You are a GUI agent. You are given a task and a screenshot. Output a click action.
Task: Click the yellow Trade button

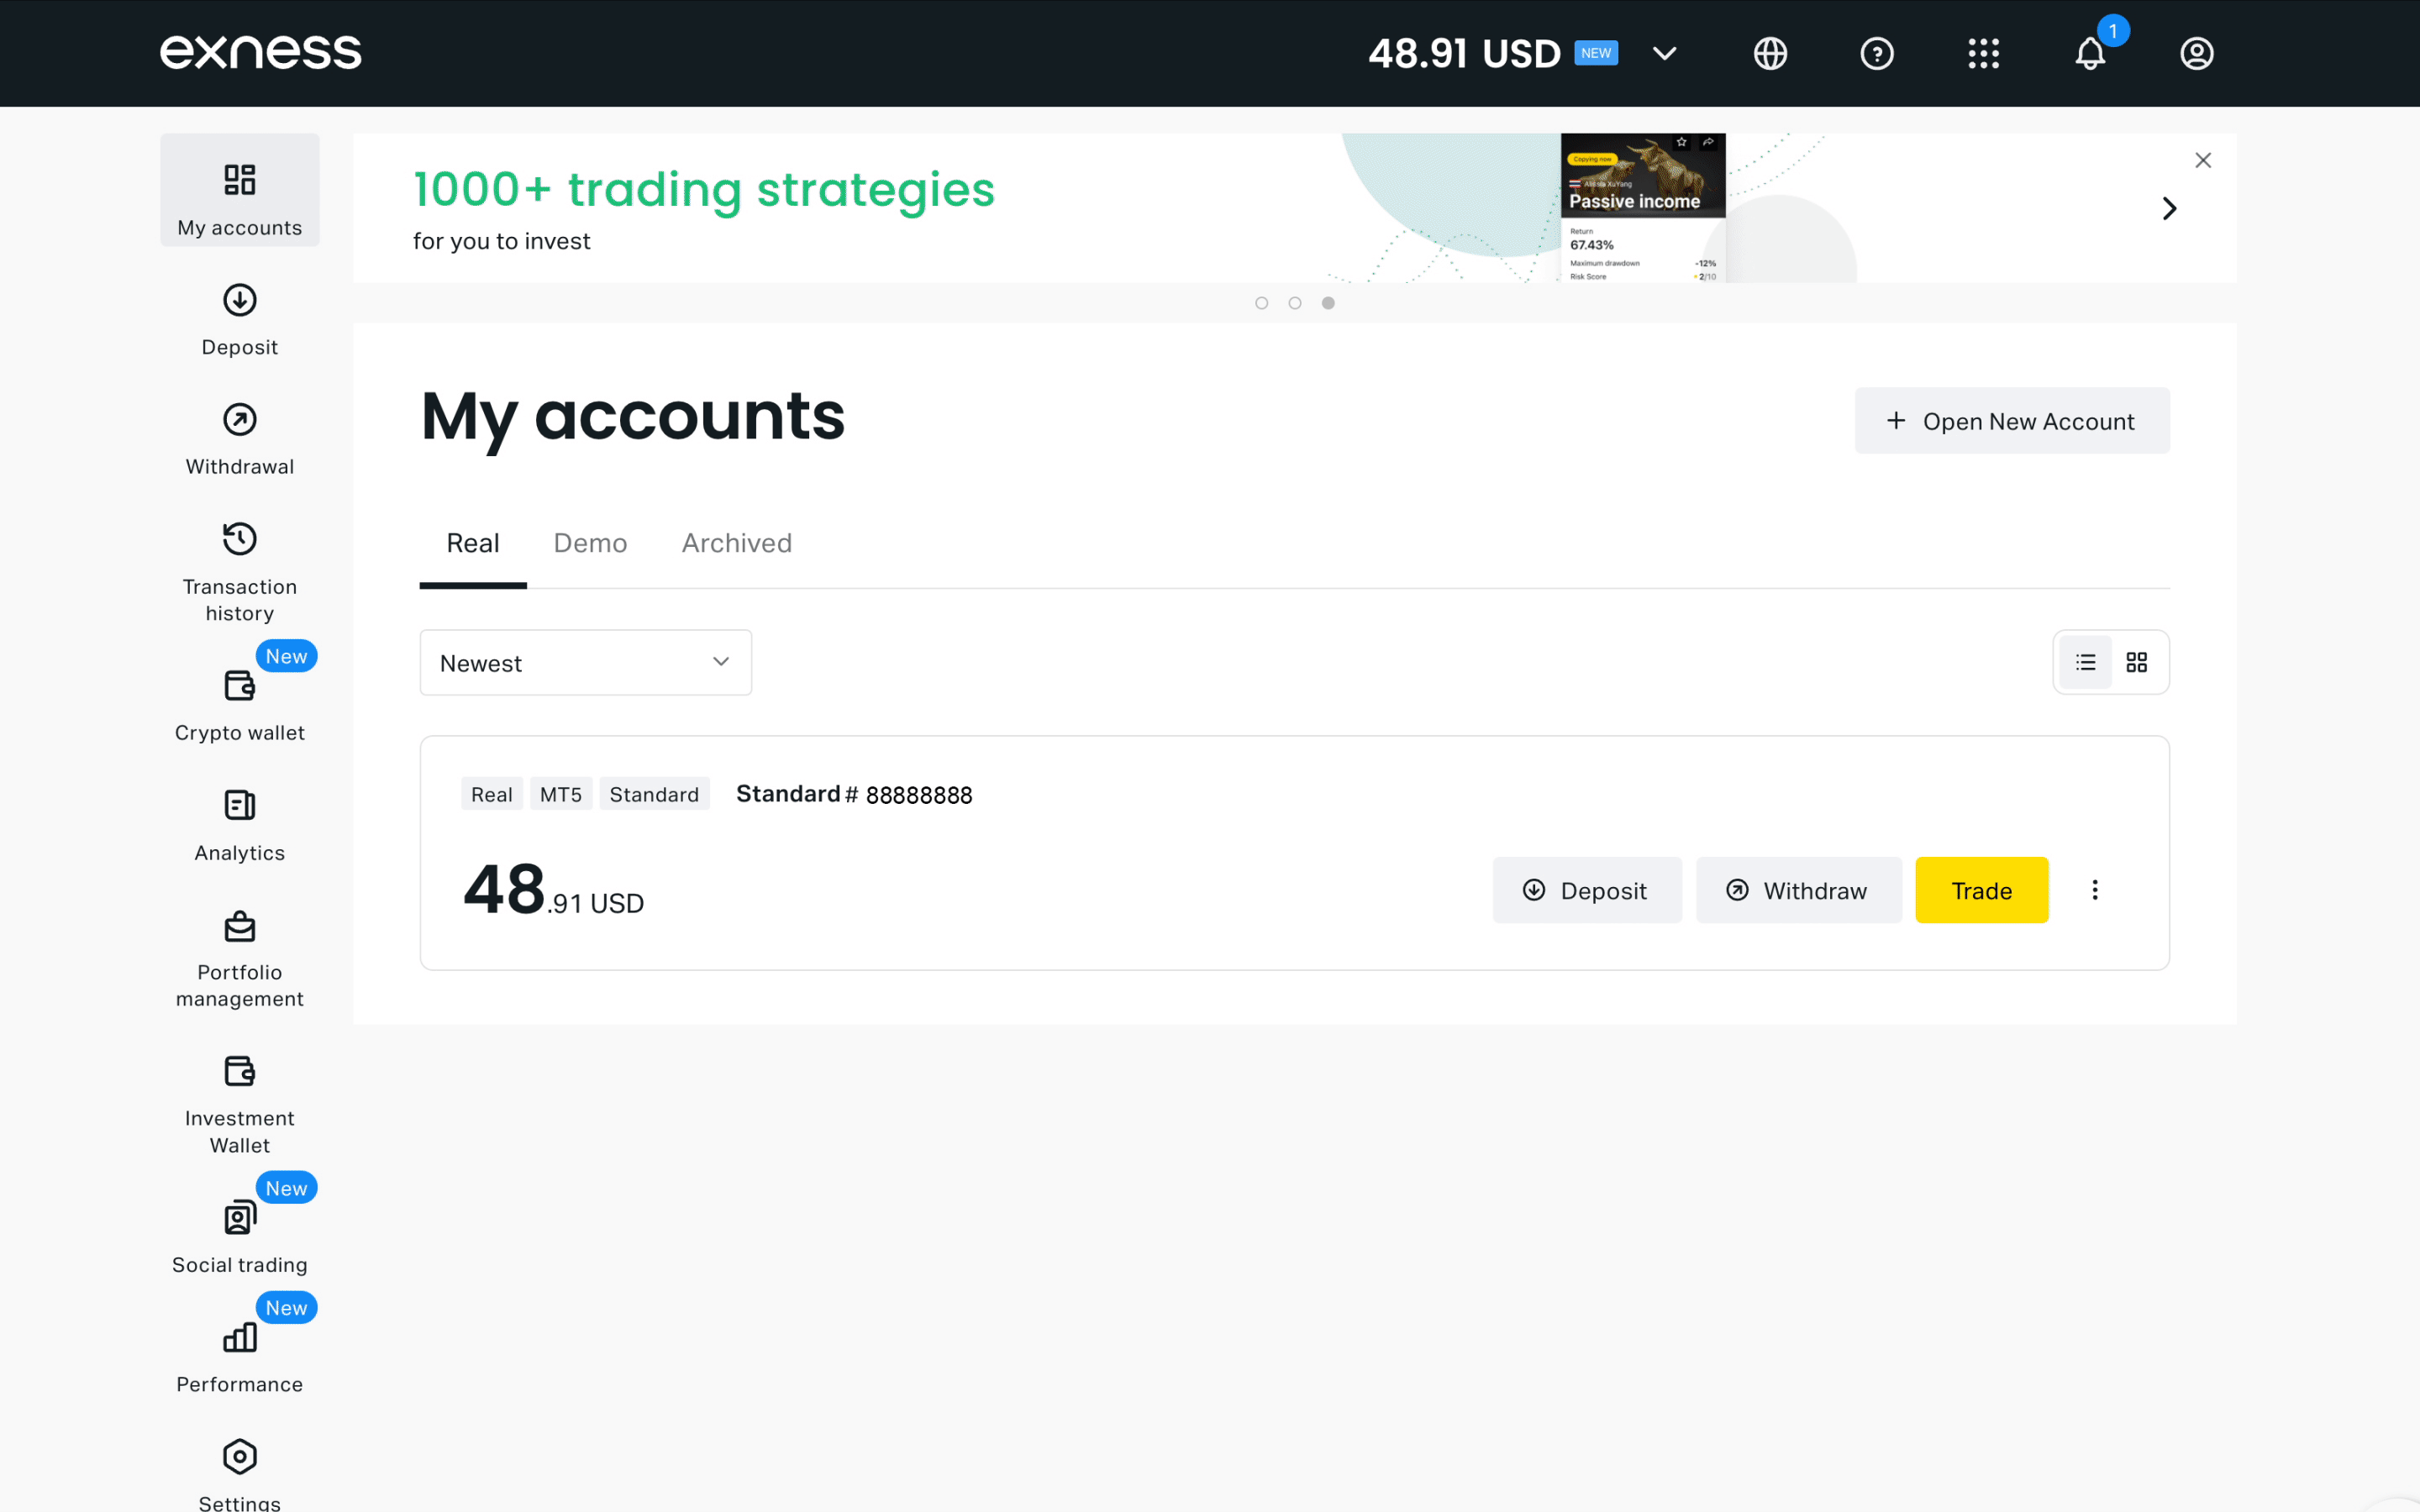[x=1981, y=890]
